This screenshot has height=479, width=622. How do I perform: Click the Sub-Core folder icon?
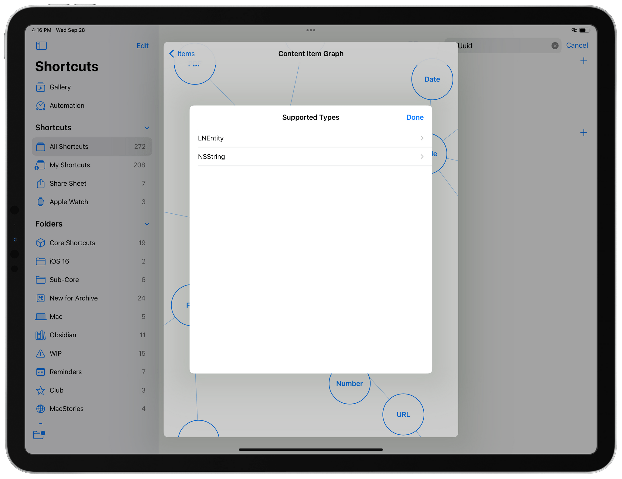pyautogui.click(x=40, y=280)
